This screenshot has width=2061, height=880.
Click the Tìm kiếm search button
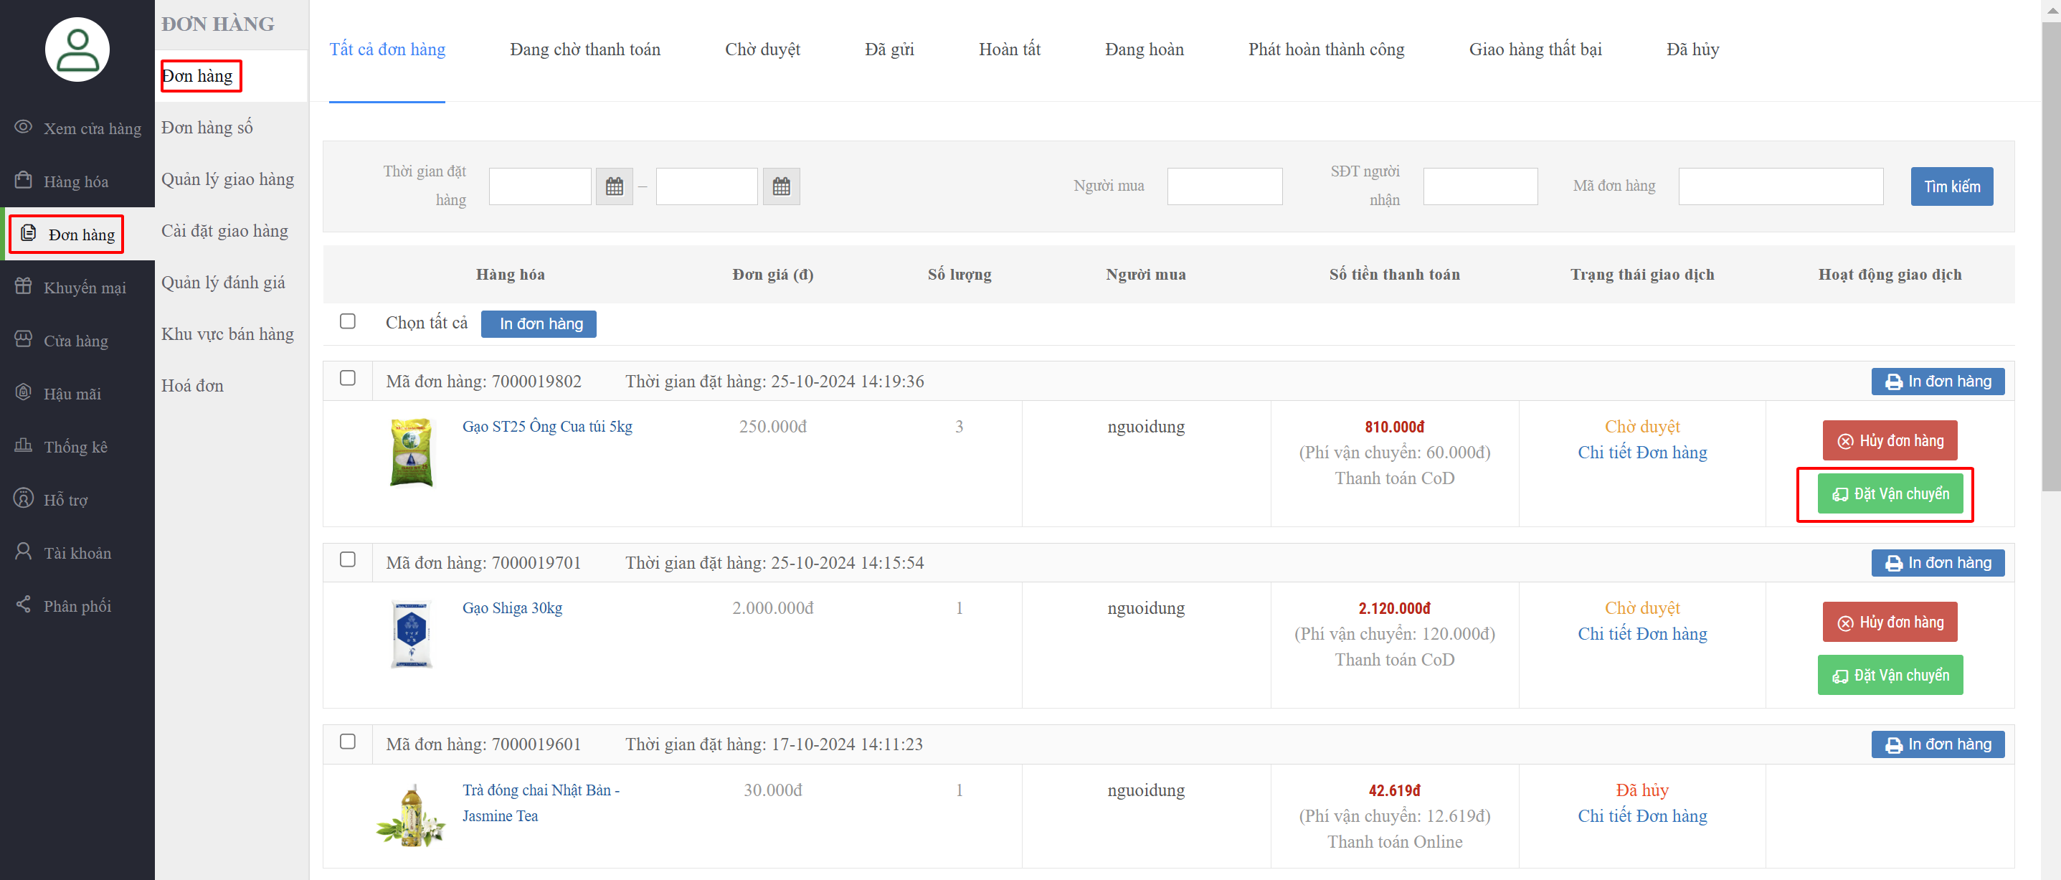click(1951, 186)
